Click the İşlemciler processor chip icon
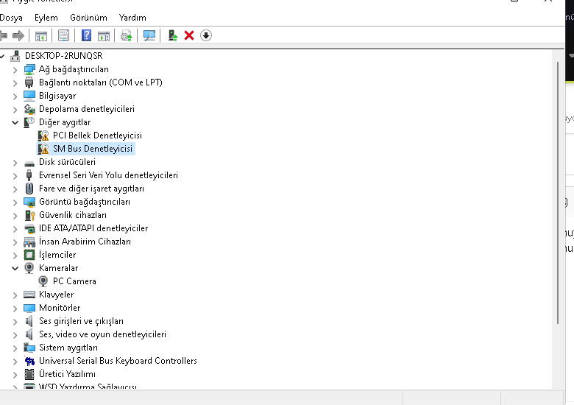The width and height of the screenshot is (574, 405). click(x=29, y=255)
